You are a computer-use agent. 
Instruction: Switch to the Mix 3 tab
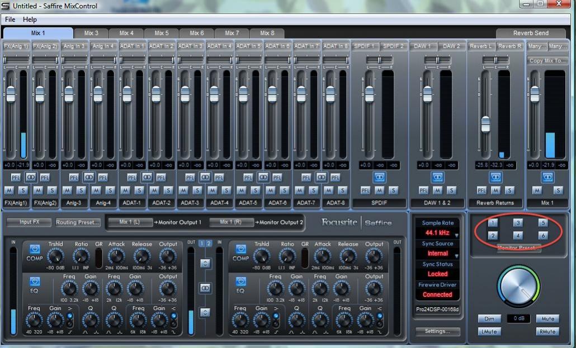[x=91, y=33]
